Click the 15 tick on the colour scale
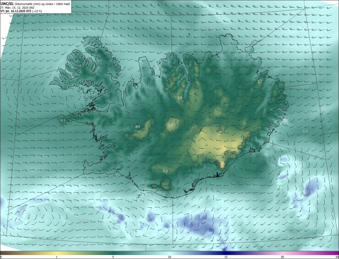The image size is (339, 259). pyautogui.click(x=226, y=257)
